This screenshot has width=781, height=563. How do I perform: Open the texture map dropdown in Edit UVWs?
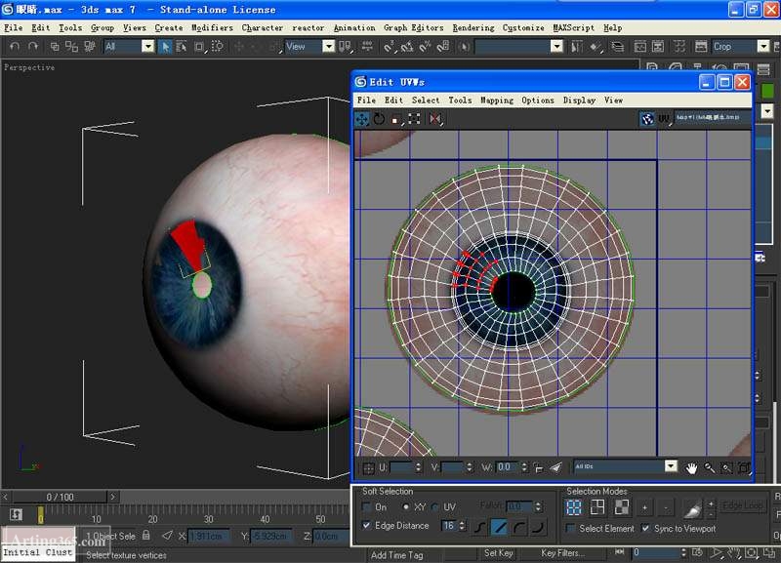[713, 117]
